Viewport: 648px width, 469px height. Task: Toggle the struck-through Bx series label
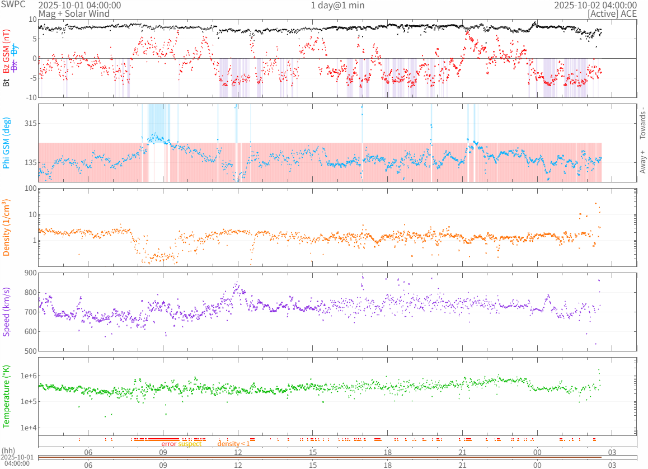15,66
